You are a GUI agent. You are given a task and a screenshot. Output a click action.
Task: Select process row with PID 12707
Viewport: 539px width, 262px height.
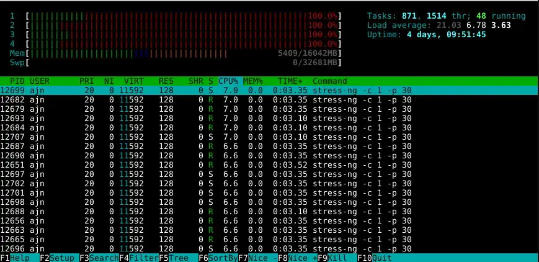click(269, 137)
